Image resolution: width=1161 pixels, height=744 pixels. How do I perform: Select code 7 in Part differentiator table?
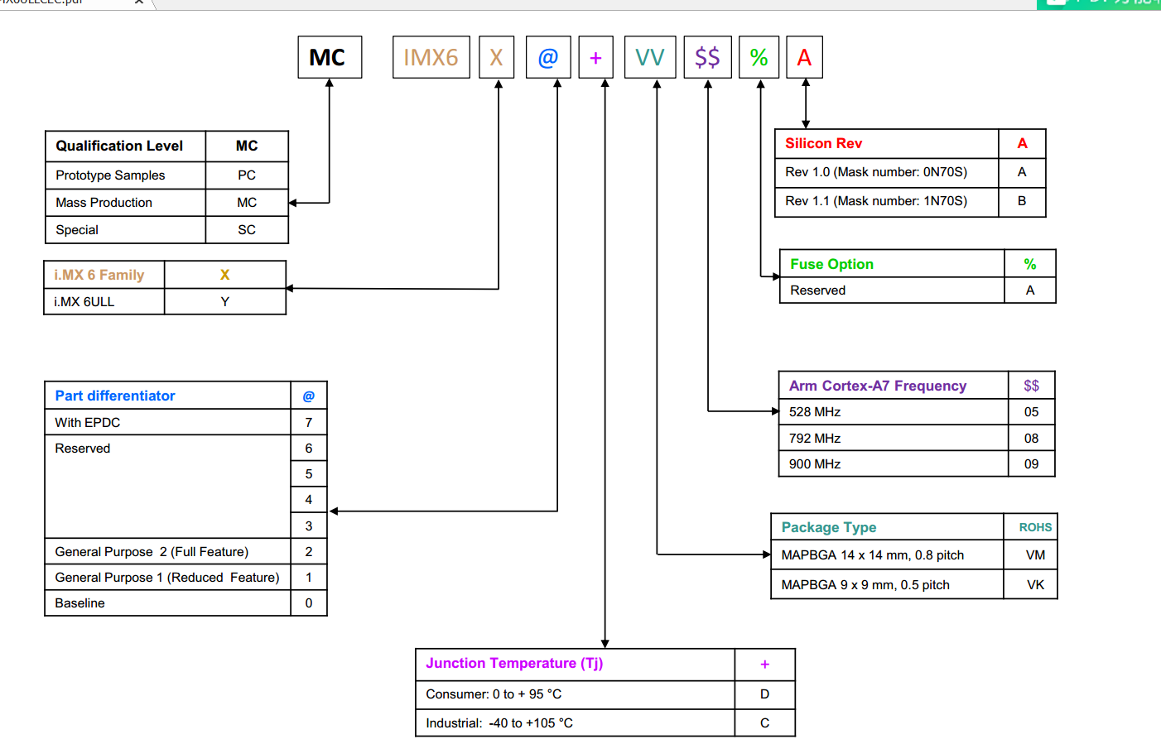(x=309, y=422)
